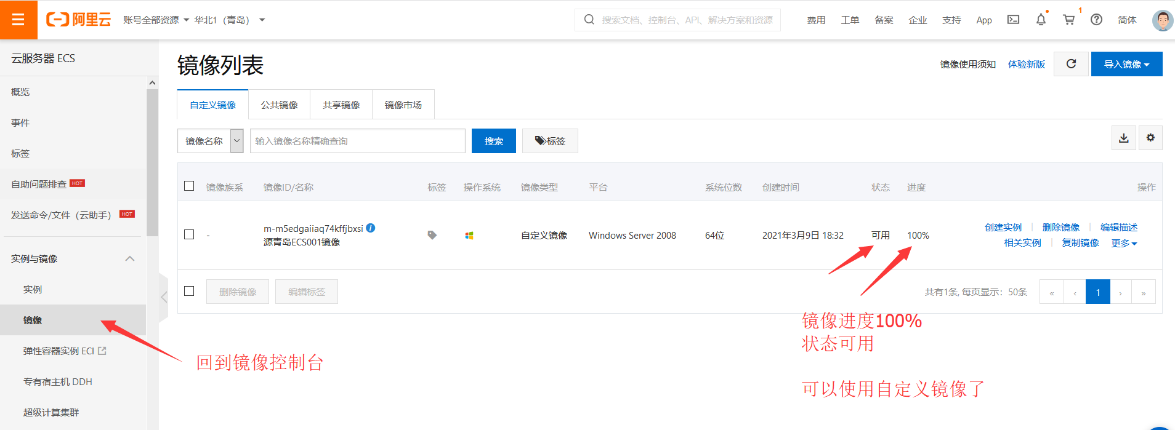This screenshot has width=1175, height=430.
Task: Switch to 镜像市场 tab
Action: click(403, 105)
